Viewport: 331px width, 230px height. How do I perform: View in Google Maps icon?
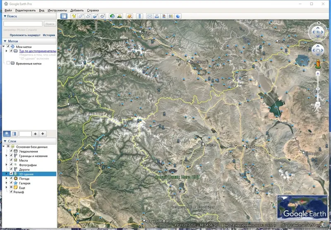coord(171,16)
